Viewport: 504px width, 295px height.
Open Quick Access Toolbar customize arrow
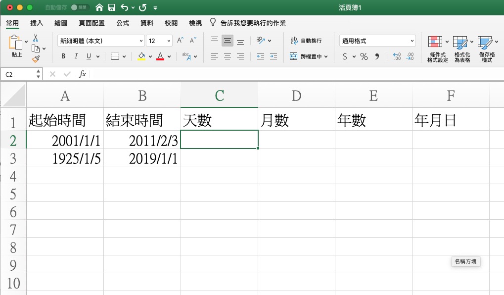[x=155, y=8]
